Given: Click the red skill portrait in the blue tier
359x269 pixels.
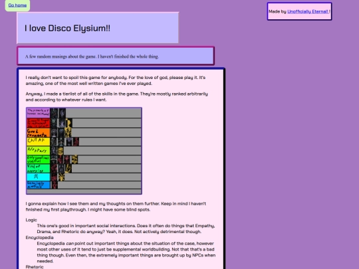Looking at the screenshot, I should click(x=55, y=185).
